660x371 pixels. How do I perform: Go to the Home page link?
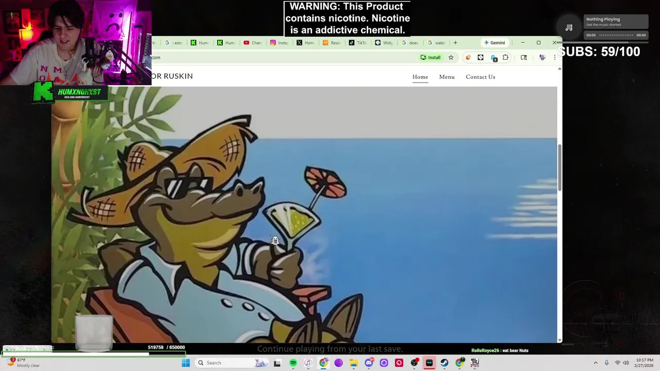[420, 77]
